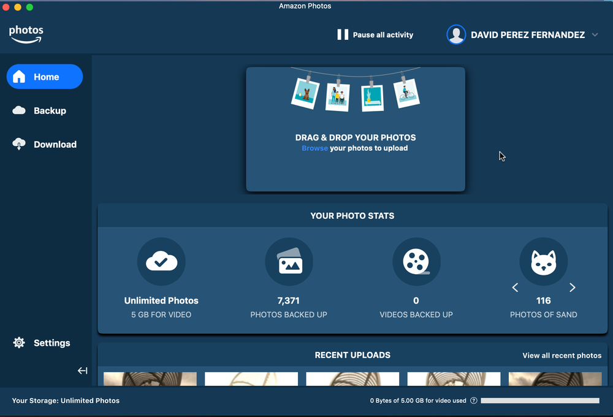613x417 pixels.
Task: Click the photos backed up picture icon
Action: (289, 261)
